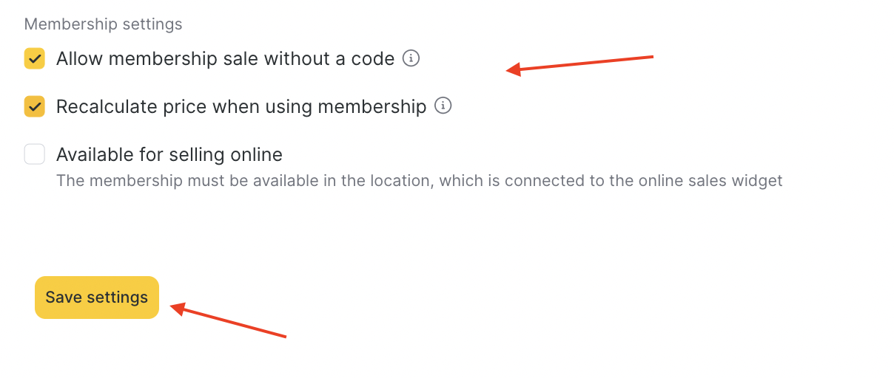Viewport: 894px width, 378px height.
Task: Show tooltip for selling membership without code
Action: [x=411, y=58]
